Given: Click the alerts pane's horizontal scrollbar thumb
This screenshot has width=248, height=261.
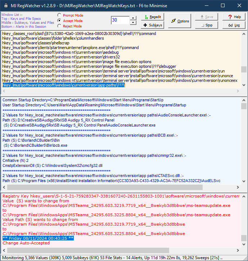Looking at the screenshot, I should pyautogui.click(x=88, y=250).
